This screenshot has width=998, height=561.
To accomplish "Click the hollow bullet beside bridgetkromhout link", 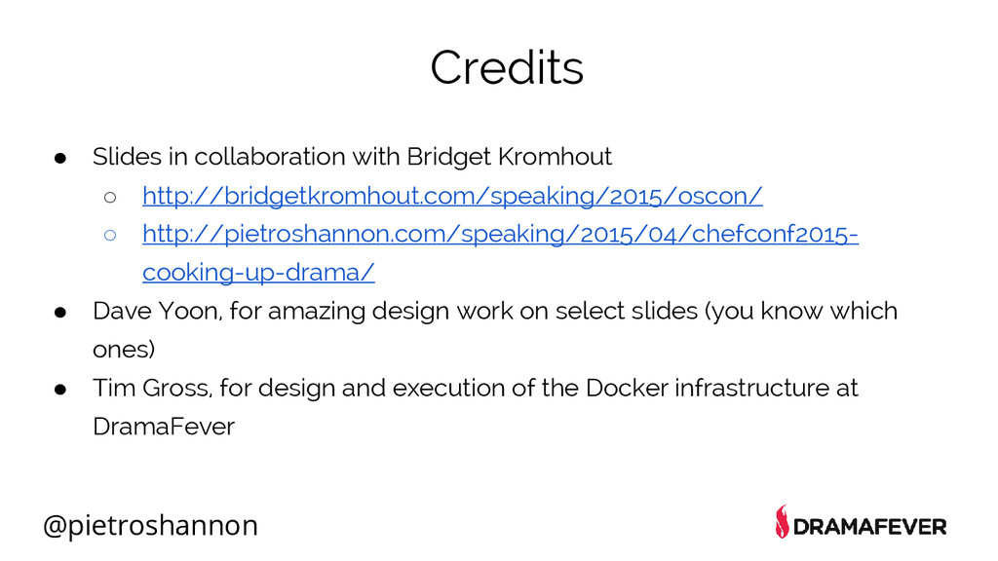I will (110, 197).
